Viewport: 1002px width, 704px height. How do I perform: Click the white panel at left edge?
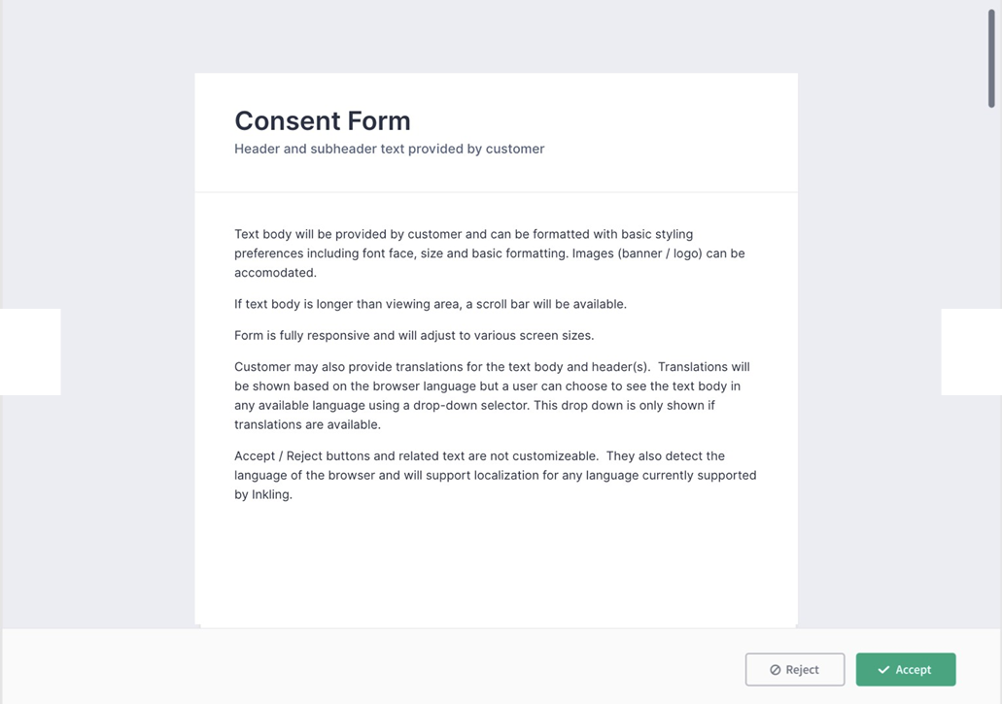pos(30,352)
